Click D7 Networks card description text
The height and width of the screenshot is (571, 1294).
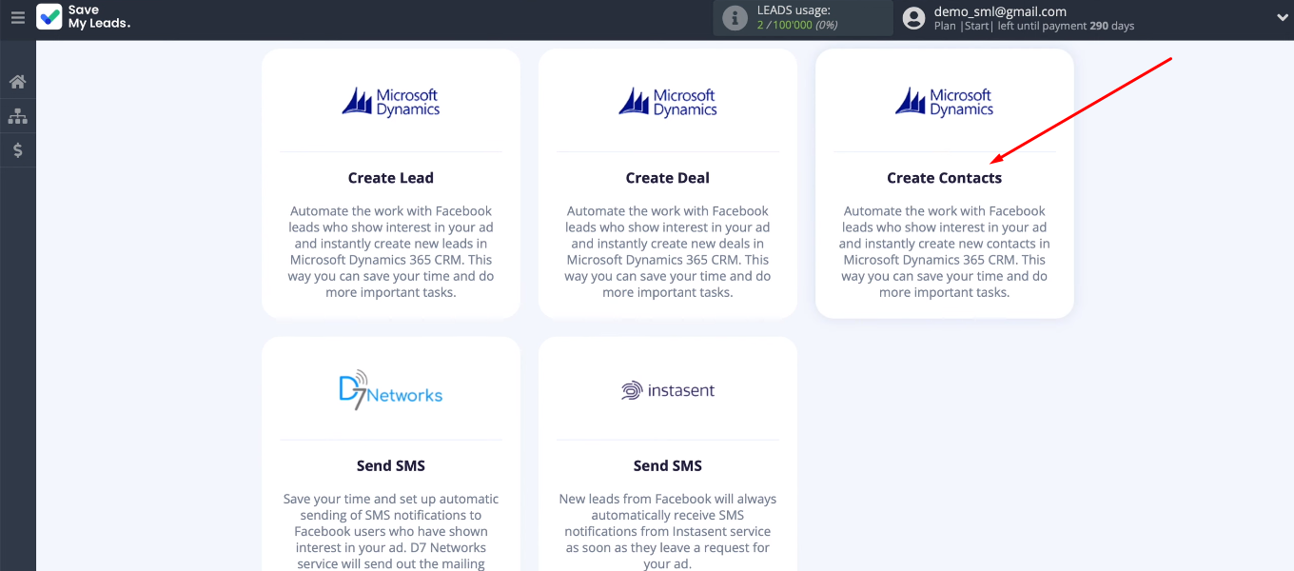391,531
